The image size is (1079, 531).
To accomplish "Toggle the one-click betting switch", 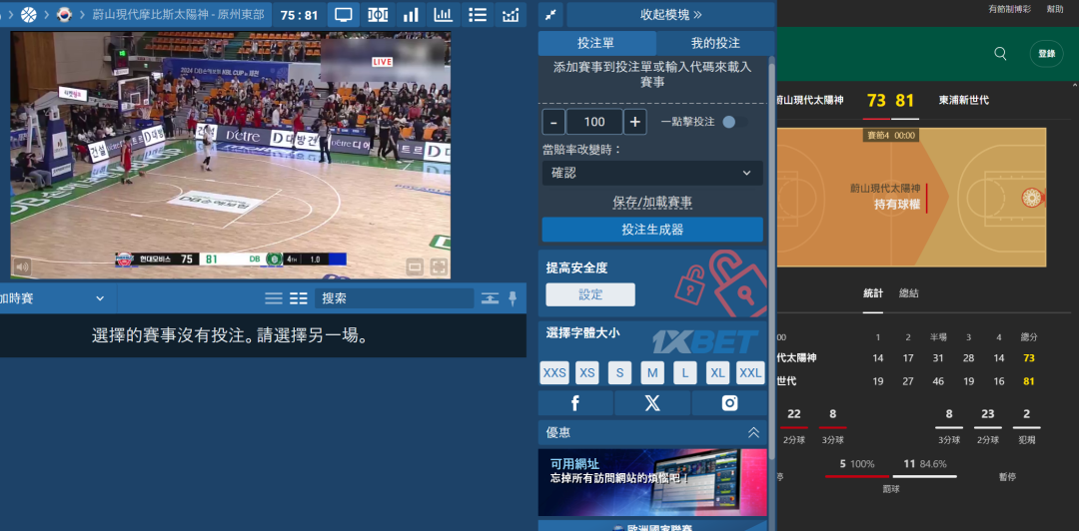I will [734, 122].
